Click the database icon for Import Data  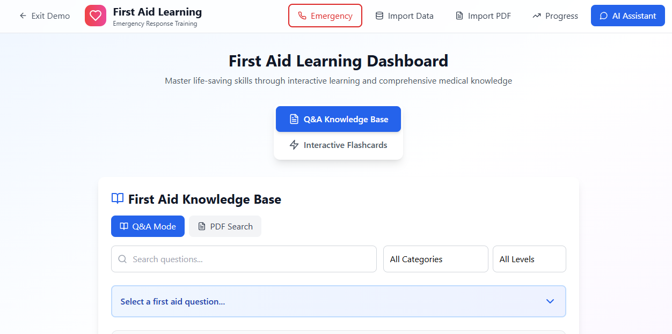(x=379, y=16)
